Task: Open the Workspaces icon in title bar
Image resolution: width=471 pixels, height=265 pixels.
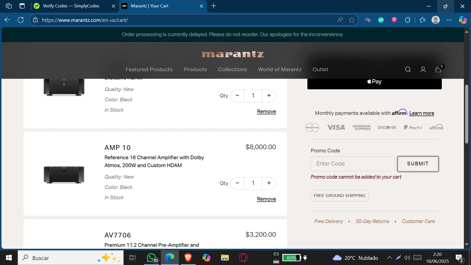Action: coord(9,6)
